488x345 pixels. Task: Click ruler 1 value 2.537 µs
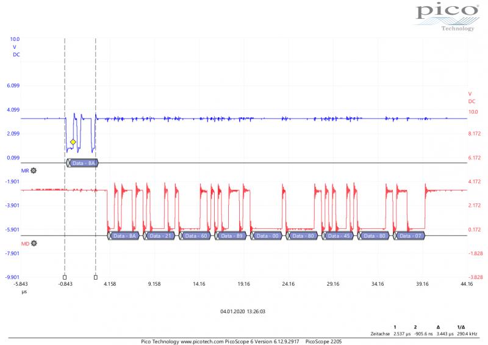[402, 333]
